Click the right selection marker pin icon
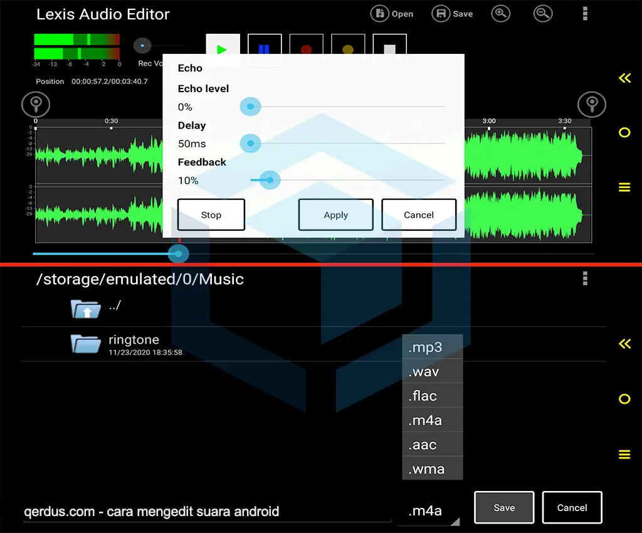Viewport: 642px width, 533px height. (592, 104)
